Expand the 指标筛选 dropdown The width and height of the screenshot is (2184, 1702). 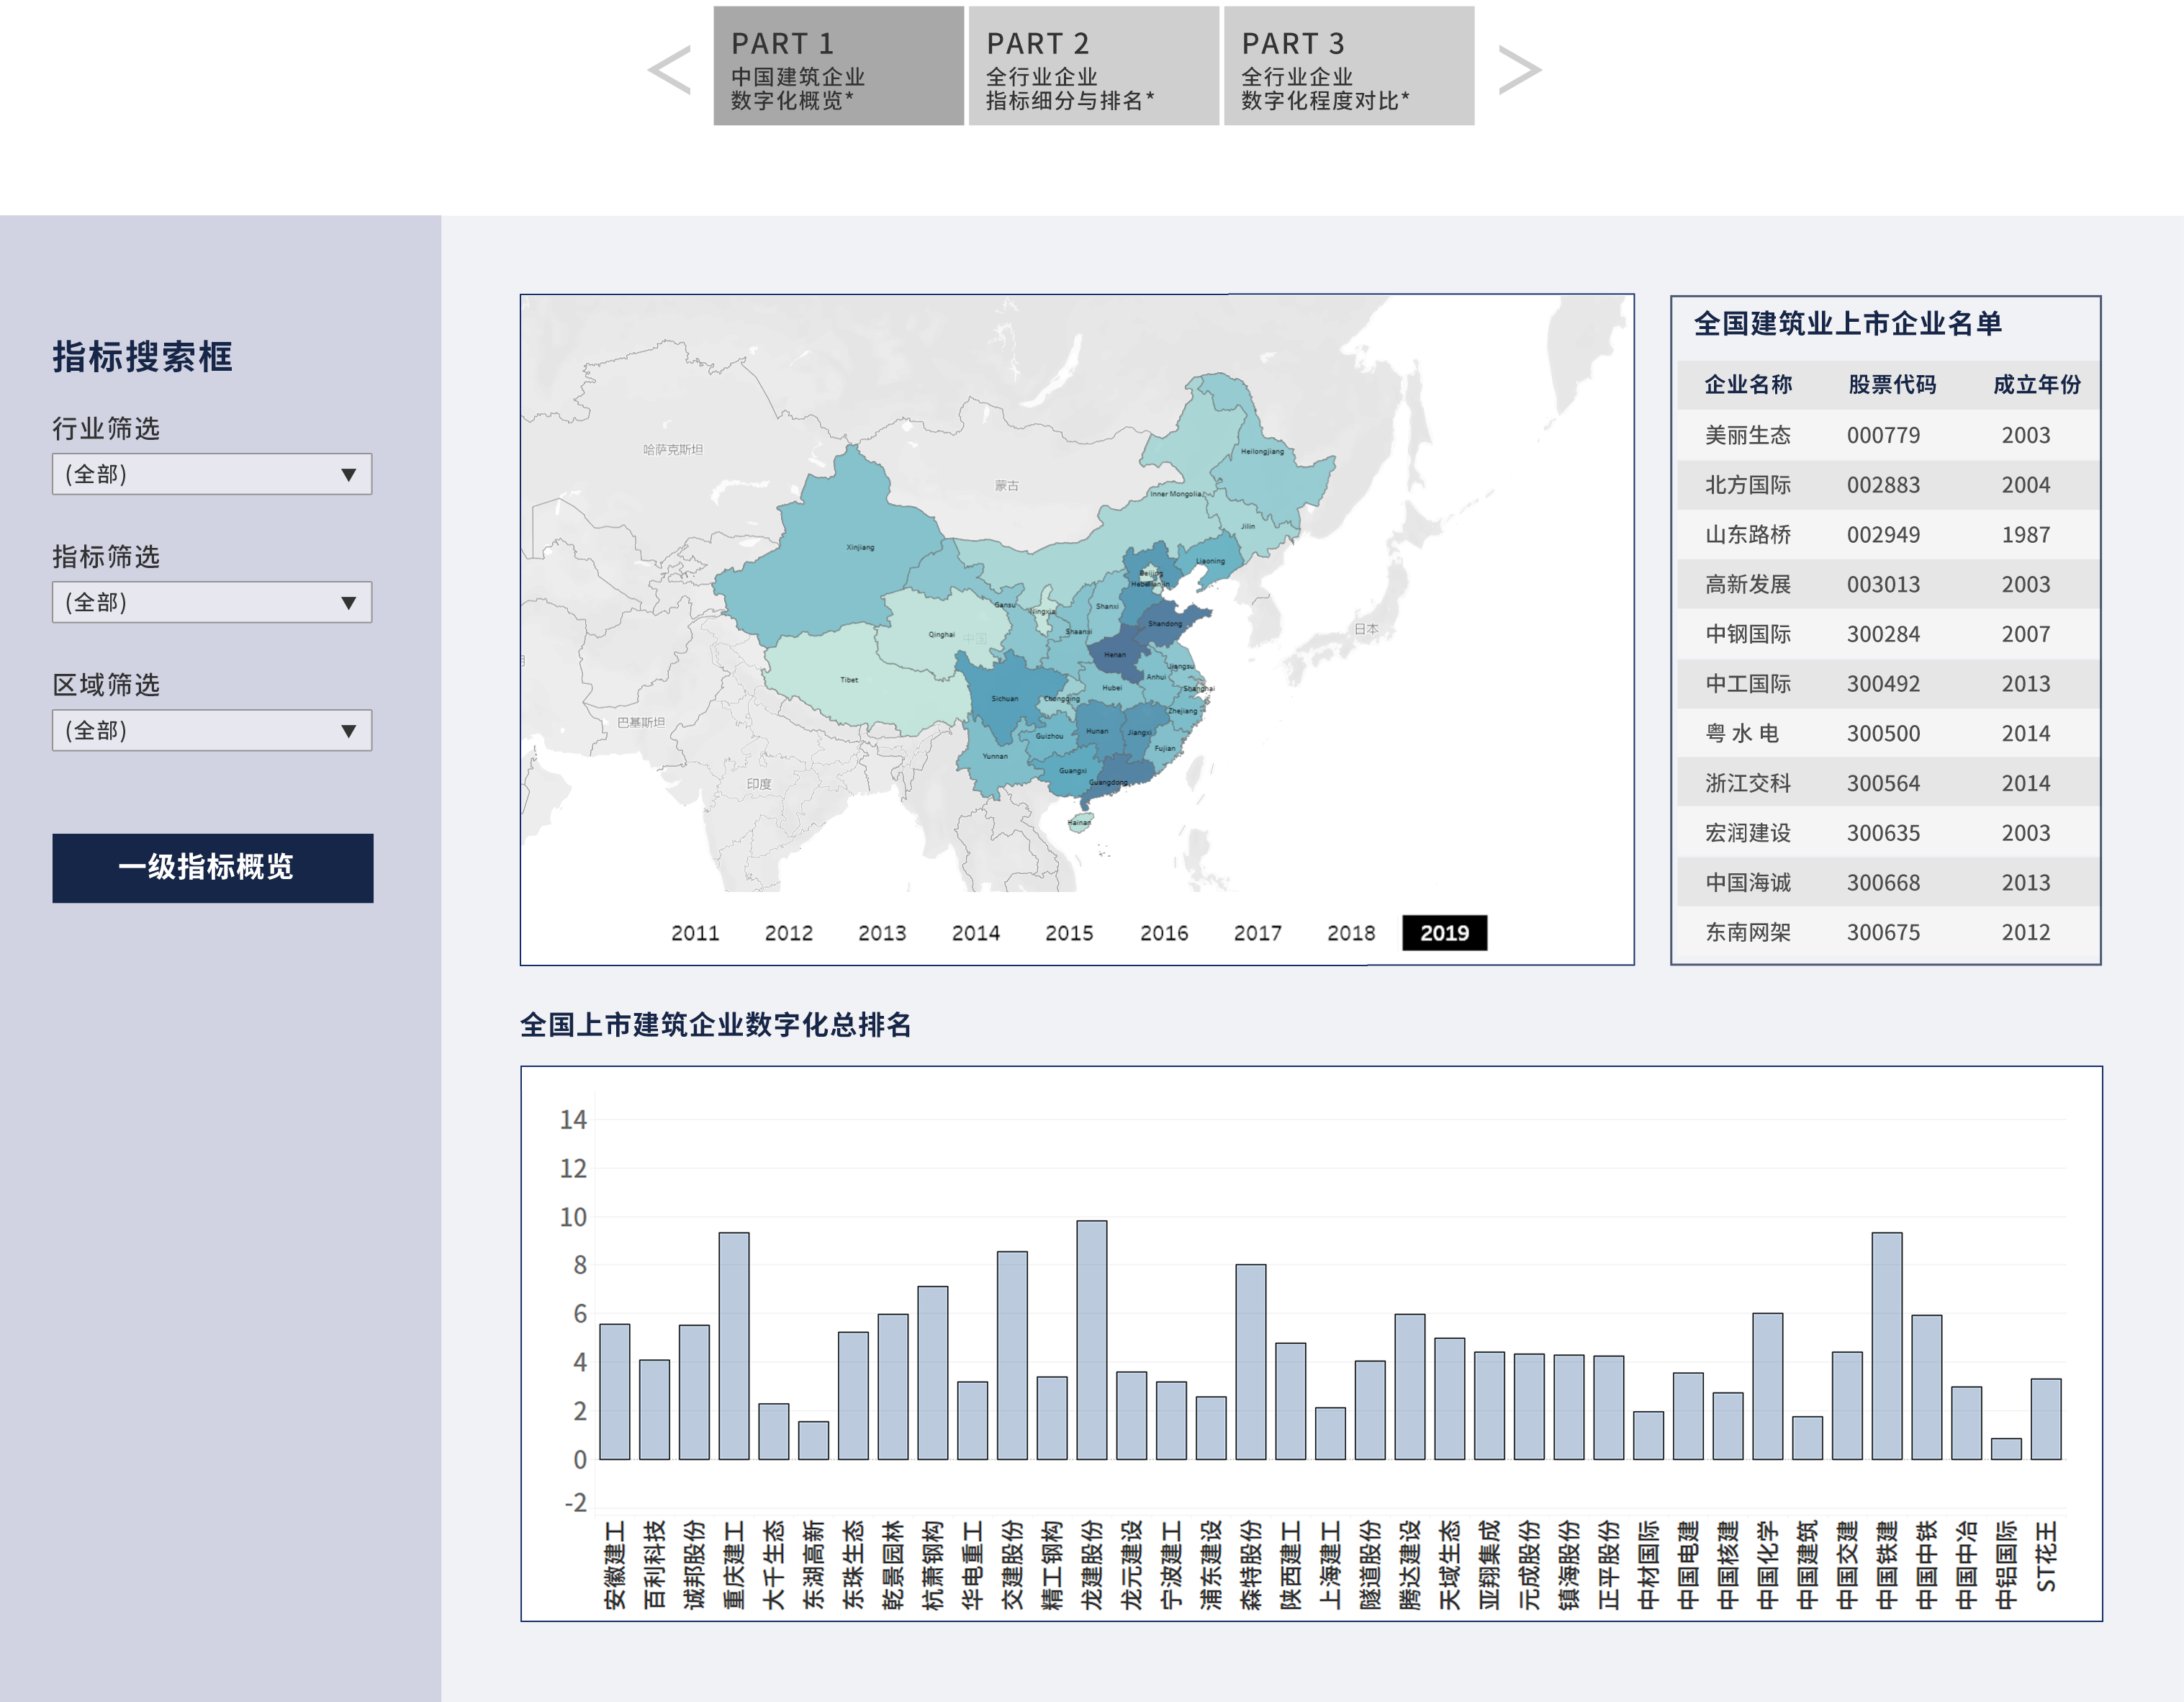212,602
